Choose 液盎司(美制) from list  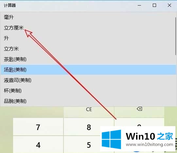pos(88,80)
